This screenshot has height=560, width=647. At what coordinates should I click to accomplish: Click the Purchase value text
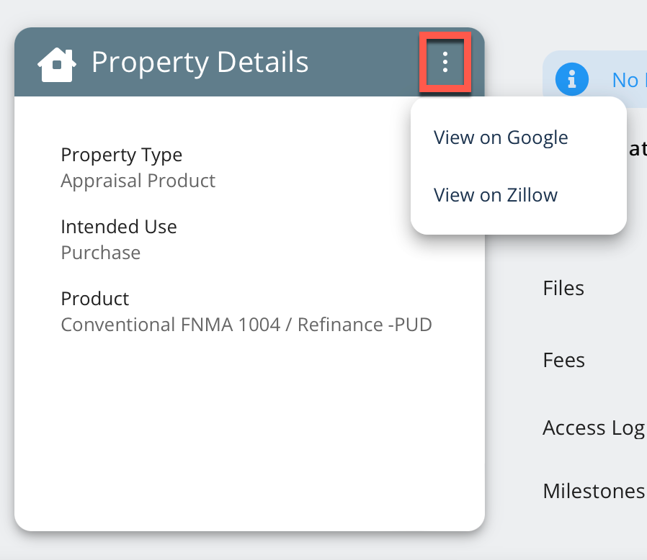tap(100, 253)
